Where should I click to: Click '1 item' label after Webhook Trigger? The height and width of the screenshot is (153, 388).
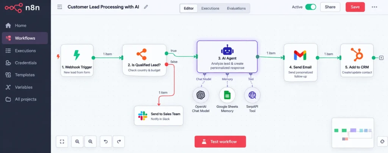click(x=108, y=54)
